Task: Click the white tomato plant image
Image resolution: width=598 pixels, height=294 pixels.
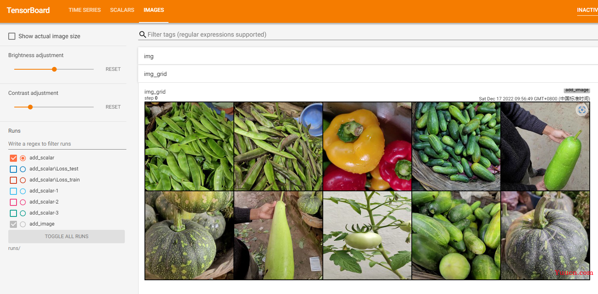Action: tap(367, 235)
